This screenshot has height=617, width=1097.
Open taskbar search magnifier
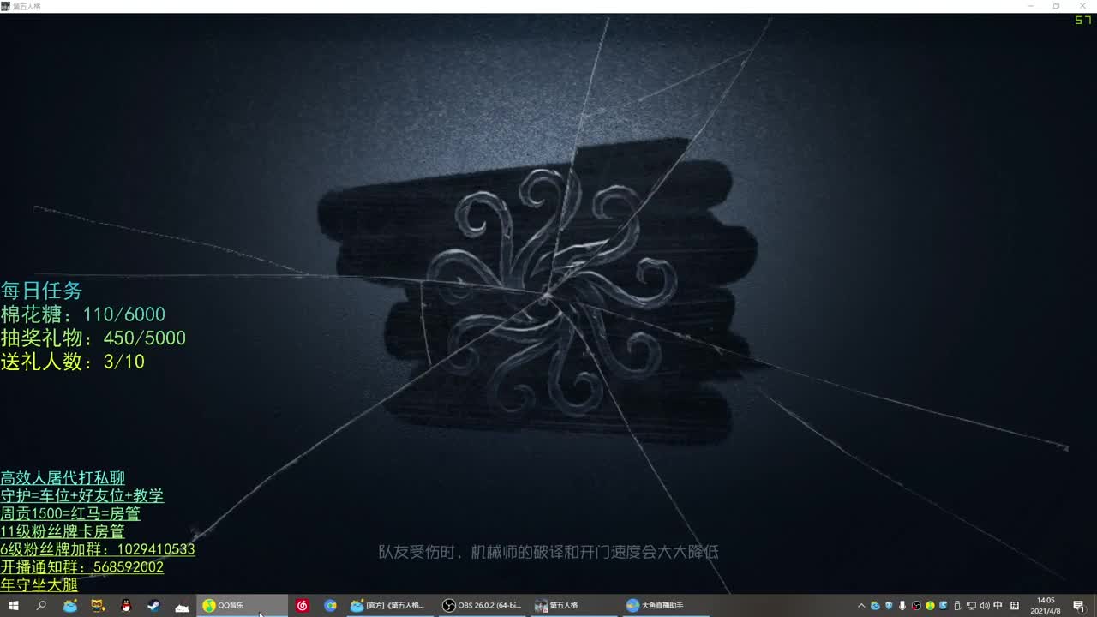point(41,606)
